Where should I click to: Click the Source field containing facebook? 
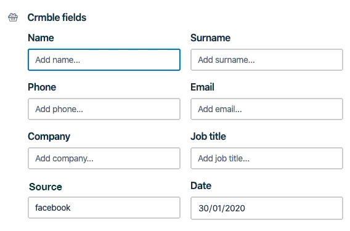(x=104, y=208)
